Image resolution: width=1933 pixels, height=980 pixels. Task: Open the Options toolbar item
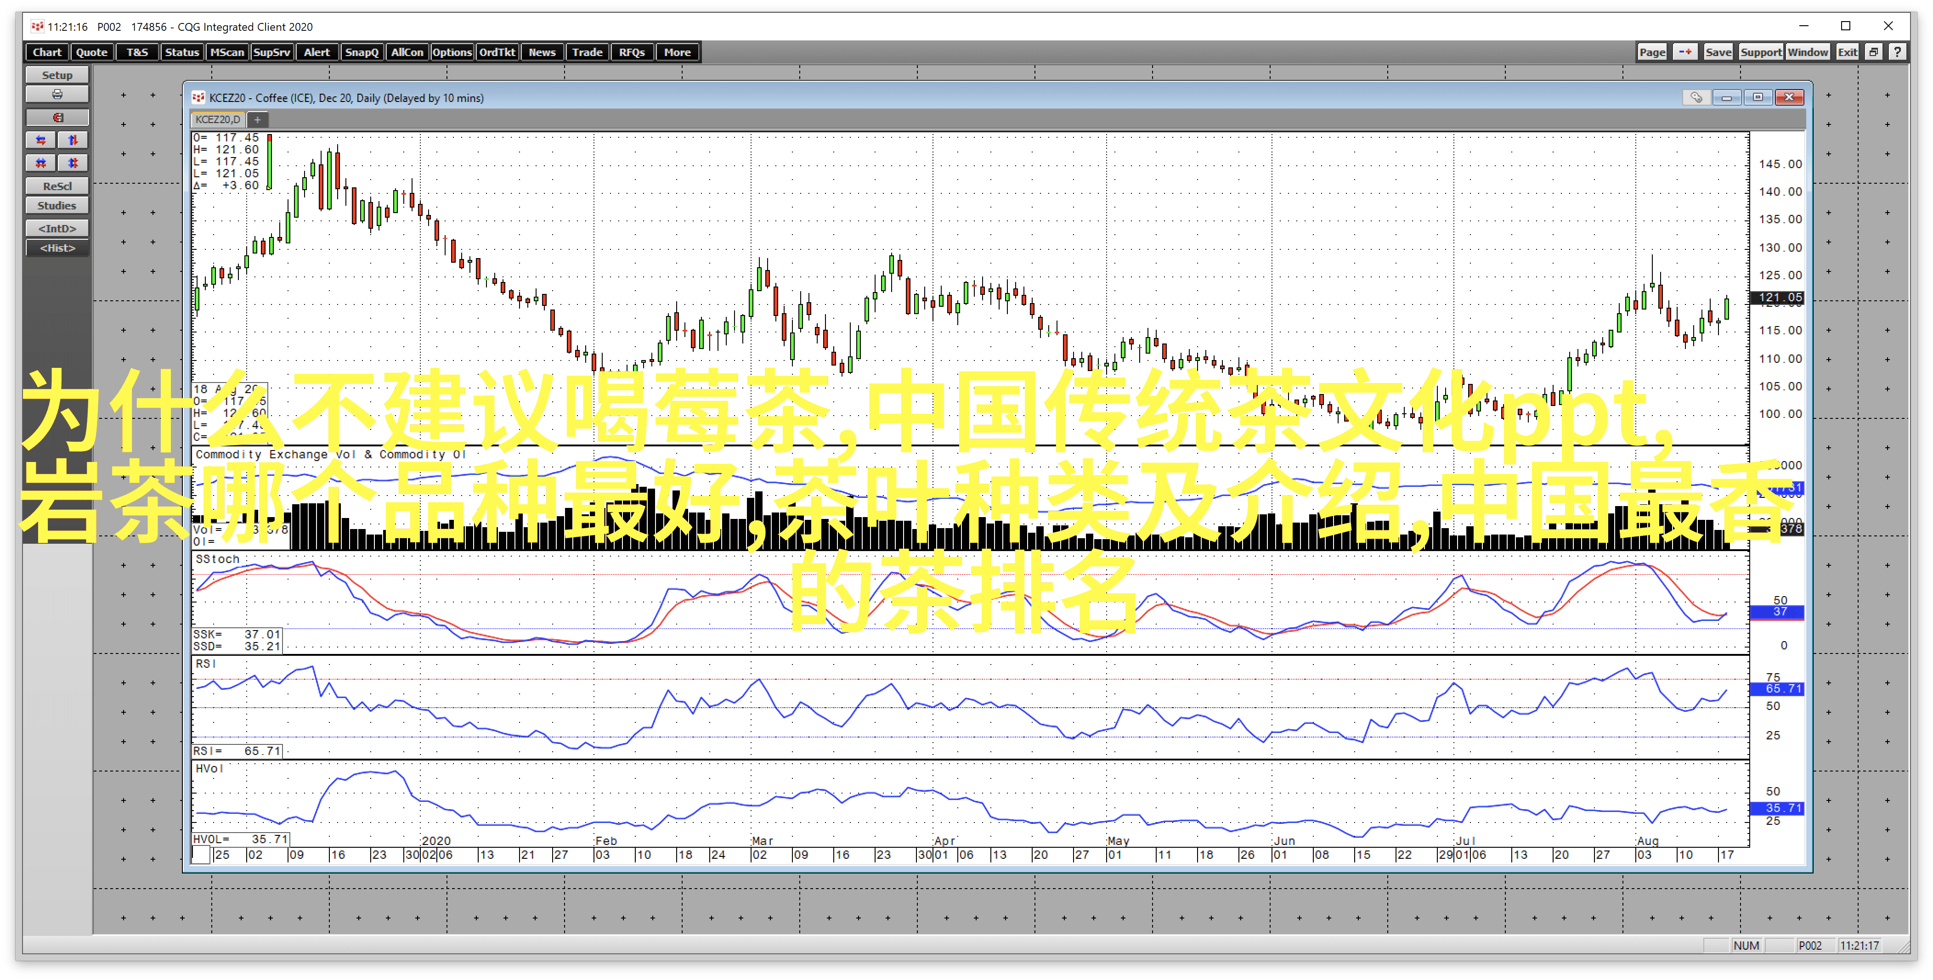tap(452, 52)
